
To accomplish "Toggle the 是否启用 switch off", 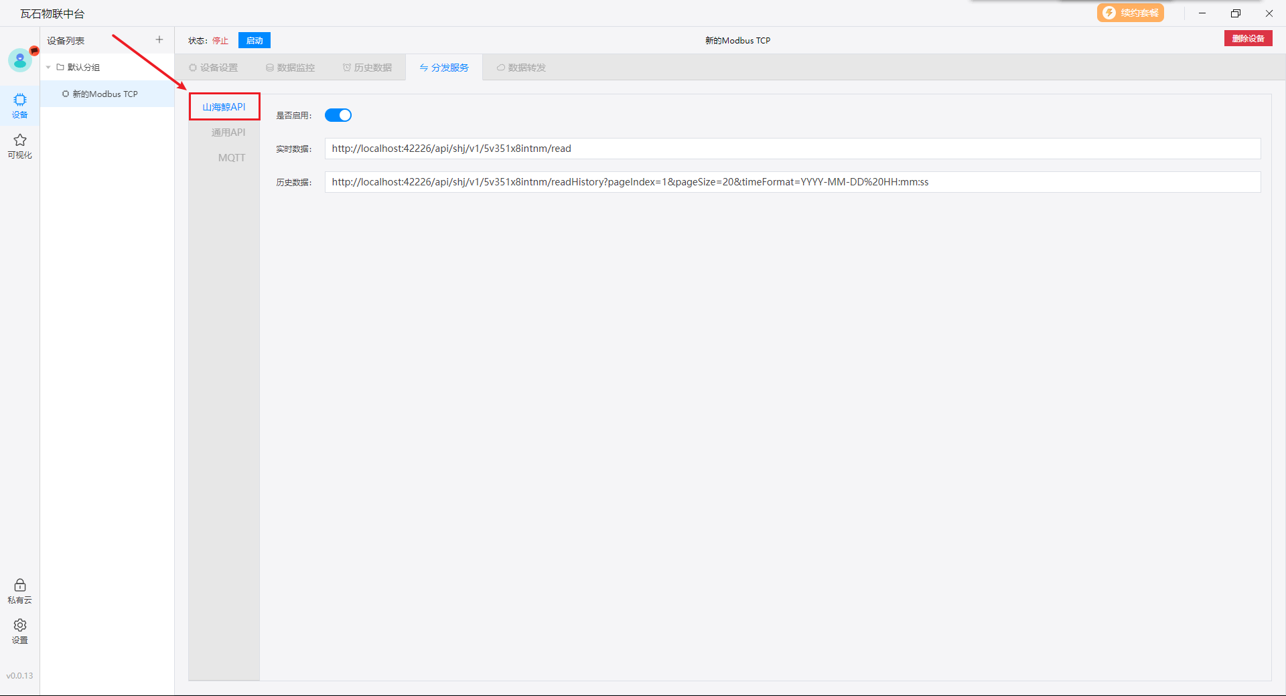I will tap(338, 115).
